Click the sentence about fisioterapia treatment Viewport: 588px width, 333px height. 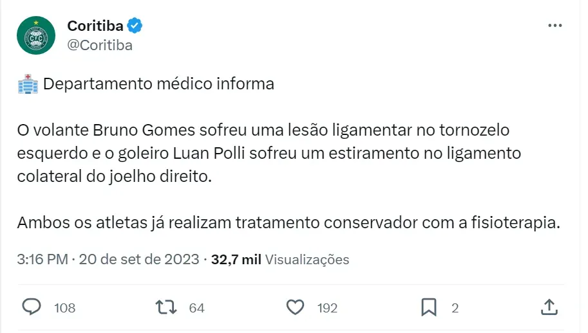[288, 223]
